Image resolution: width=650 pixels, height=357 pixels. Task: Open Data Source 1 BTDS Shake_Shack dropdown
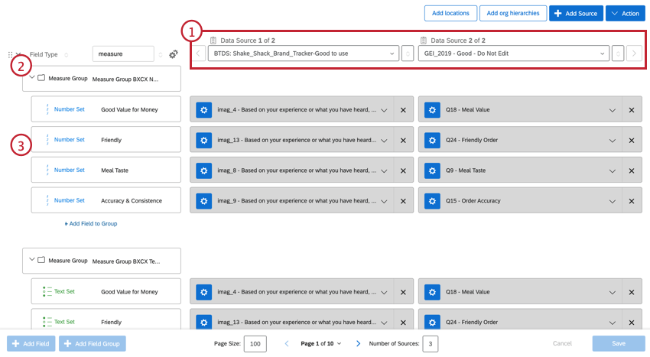(x=304, y=54)
